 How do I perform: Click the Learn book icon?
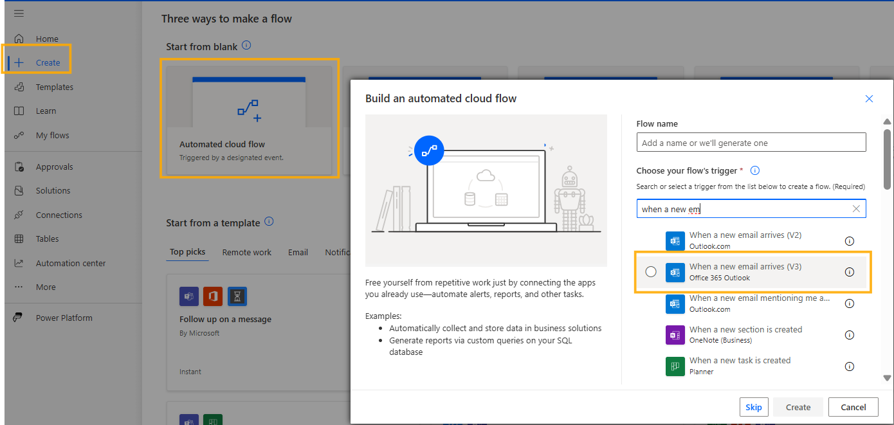click(x=19, y=111)
